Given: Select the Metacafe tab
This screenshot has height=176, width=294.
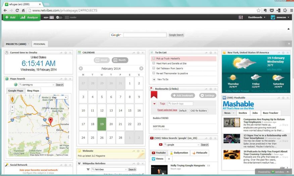Looking at the screenshot, I should 199,153.
